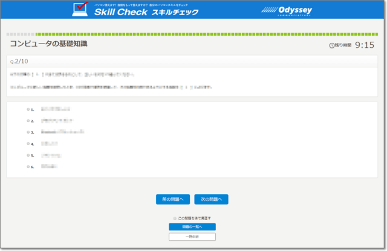Click the clock icon beside 残り時間
Viewport: 387px width, 251px height.
coord(331,46)
